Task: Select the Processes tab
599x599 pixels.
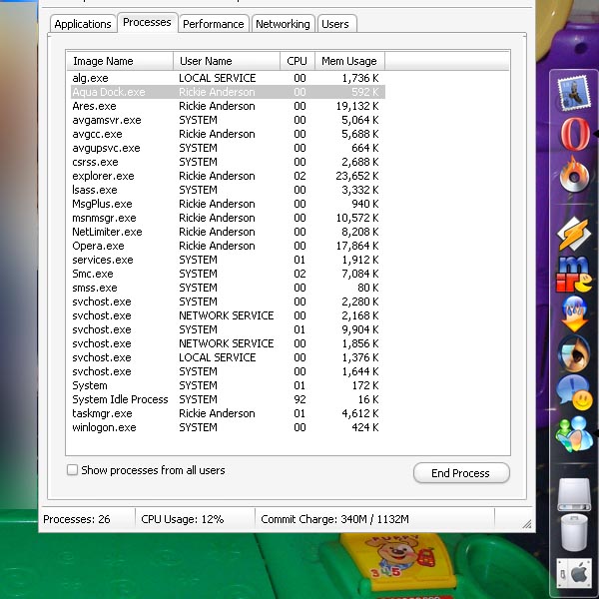Action: coord(147,23)
